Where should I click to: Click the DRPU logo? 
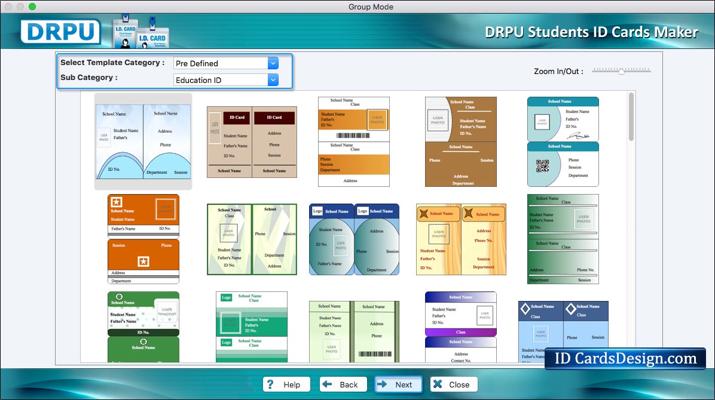click(x=60, y=32)
